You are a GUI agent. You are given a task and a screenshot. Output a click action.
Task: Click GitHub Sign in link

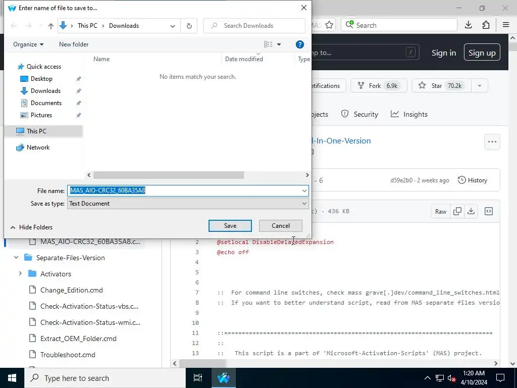tap(444, 53)
